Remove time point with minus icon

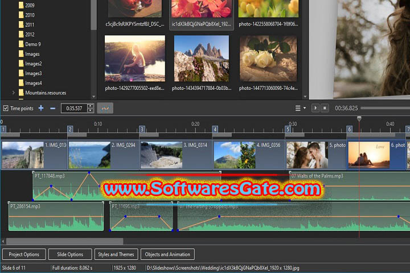tap(52, 108)
